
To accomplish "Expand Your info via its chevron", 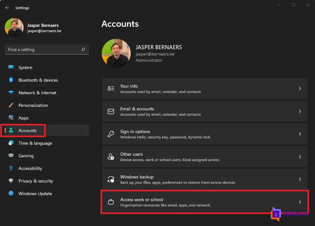I will pyautogui.click(x=300, y=89).
